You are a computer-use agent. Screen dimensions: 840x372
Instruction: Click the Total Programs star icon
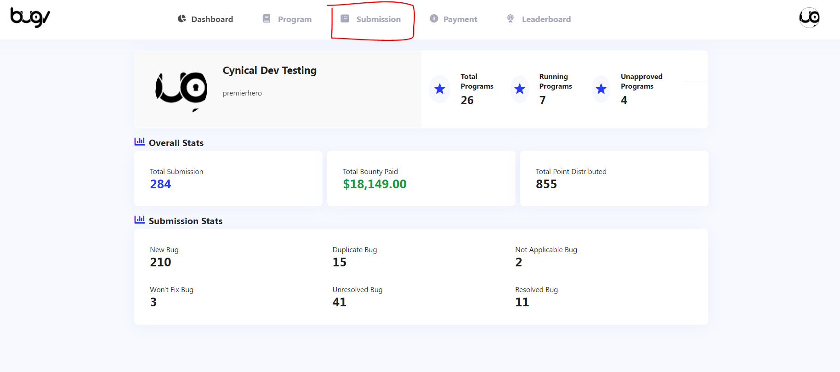click(x=440, y=89)
